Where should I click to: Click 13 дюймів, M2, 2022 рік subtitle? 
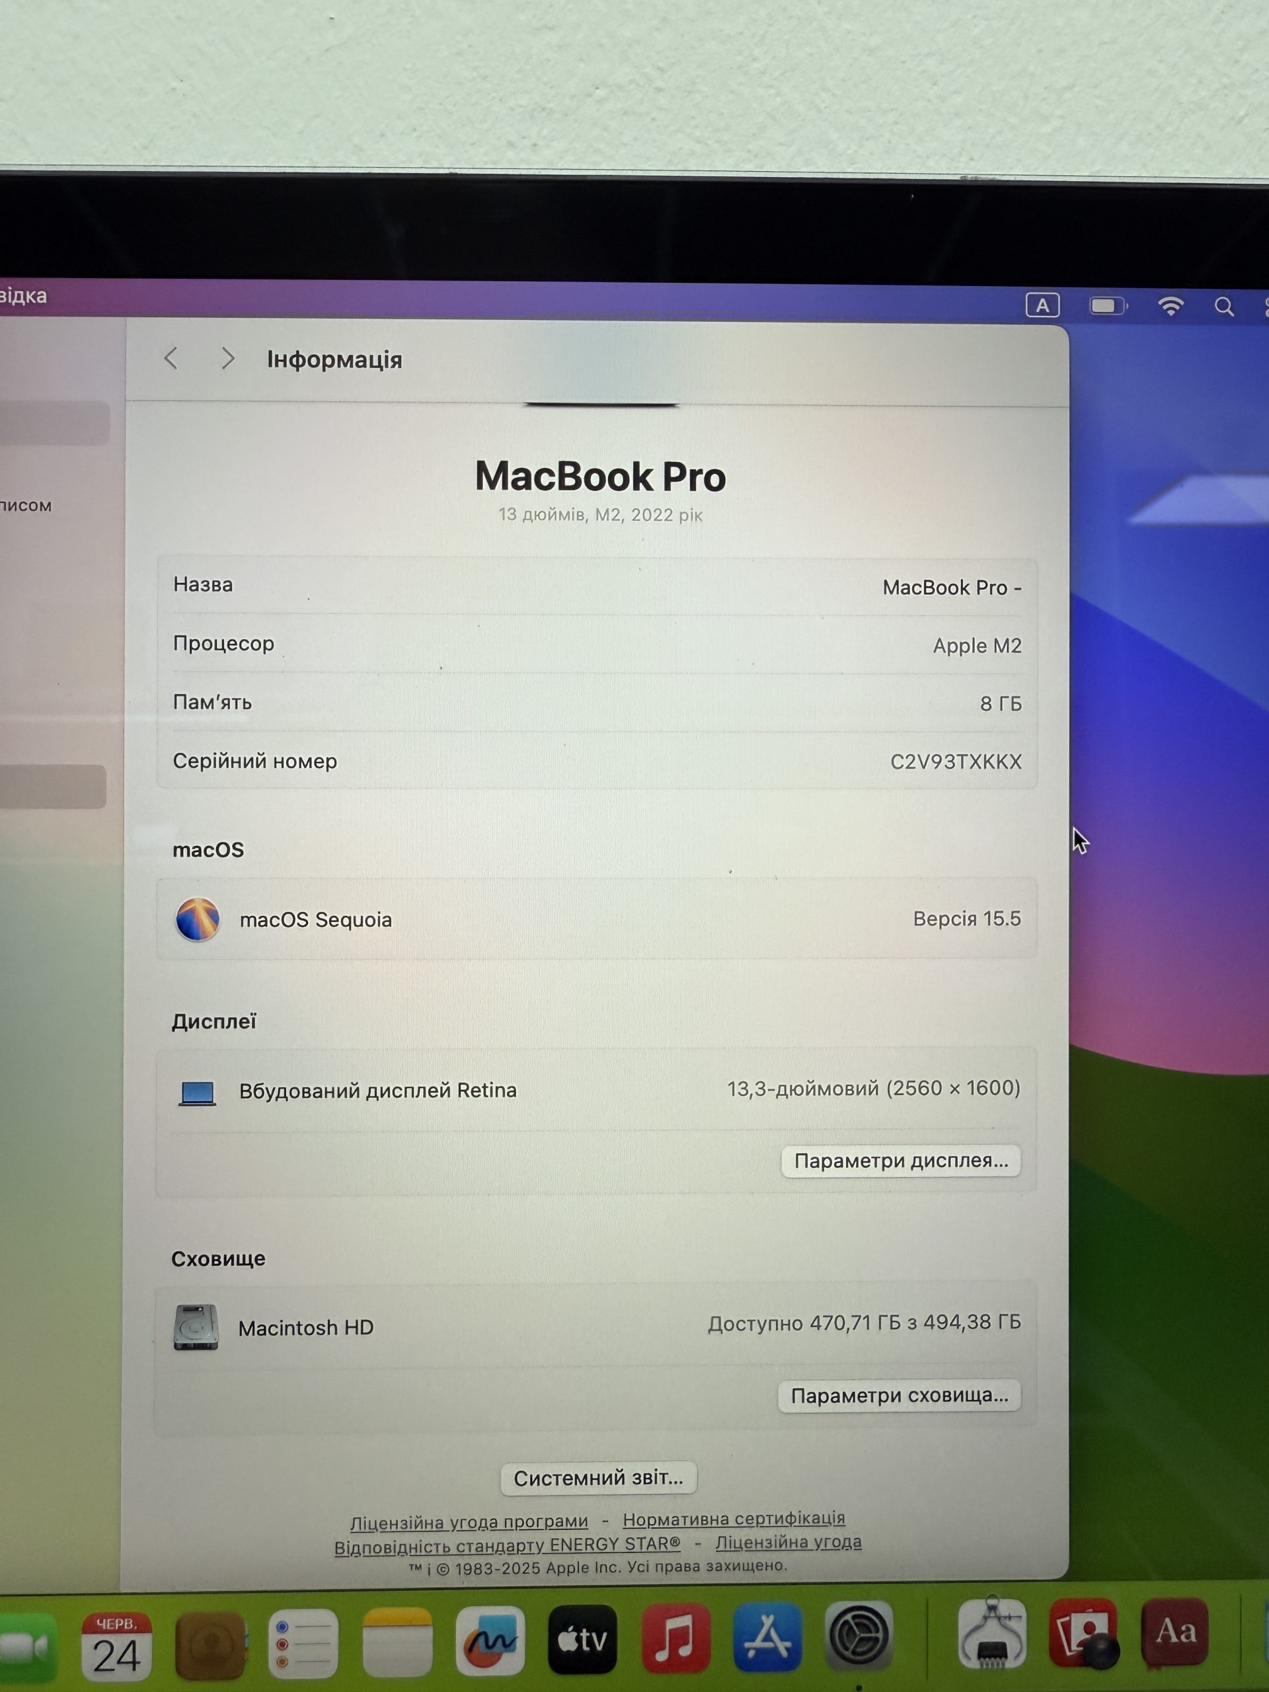tap(600, 515)
